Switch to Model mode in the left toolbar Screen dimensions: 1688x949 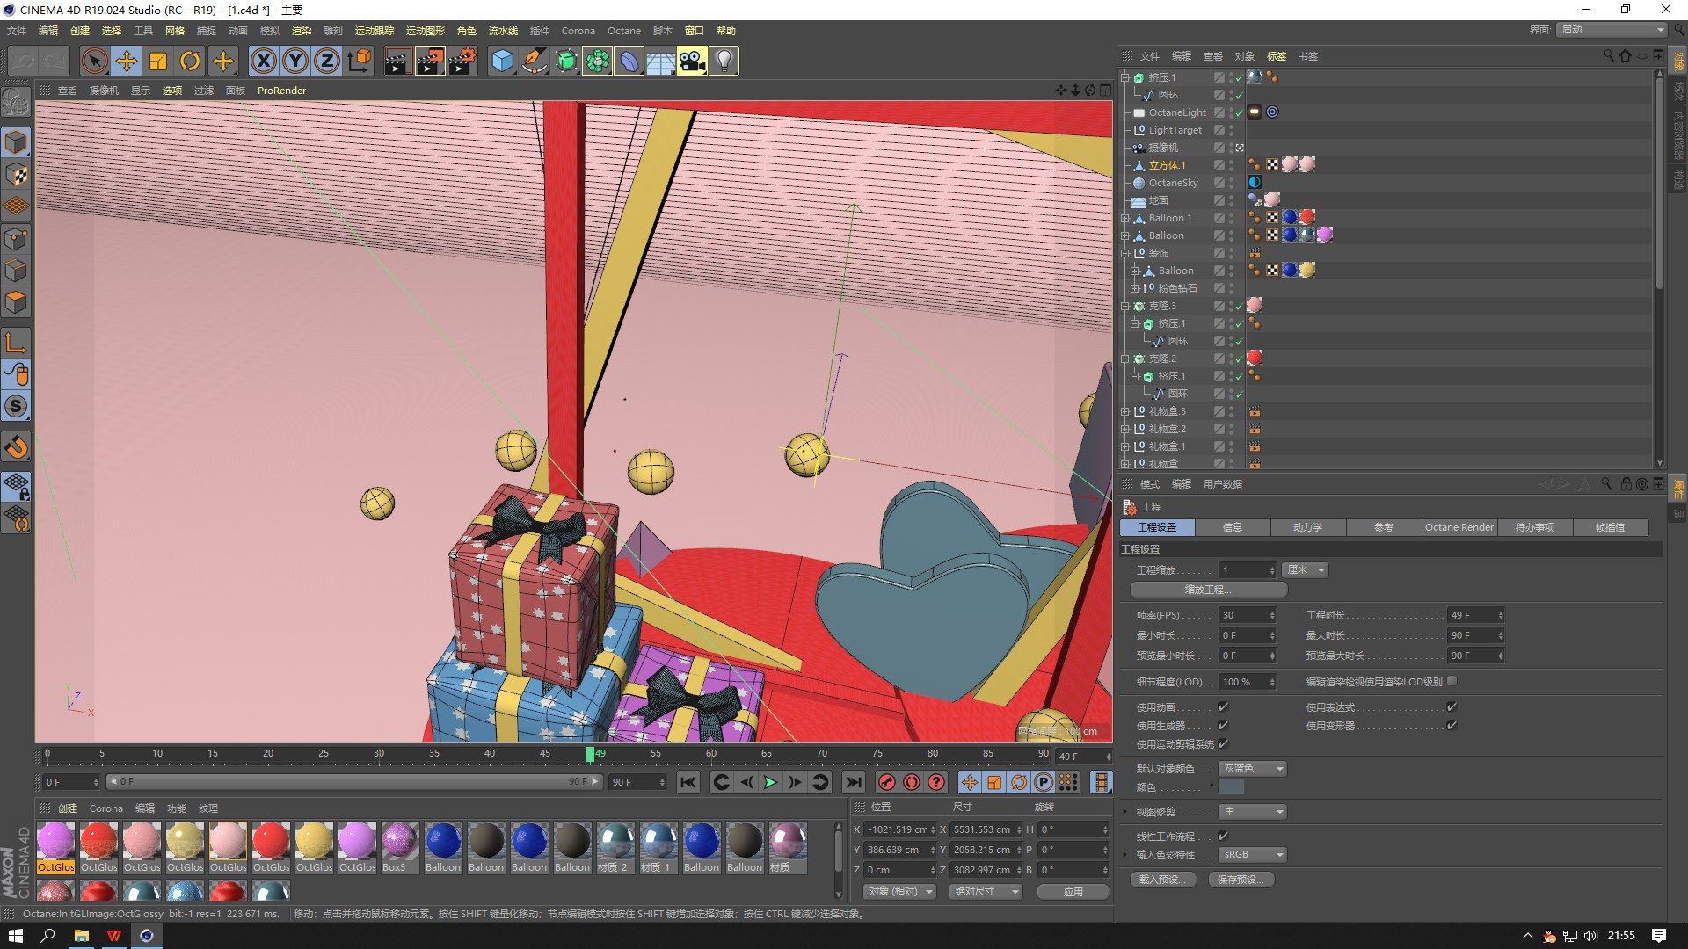tap(17, 141)
